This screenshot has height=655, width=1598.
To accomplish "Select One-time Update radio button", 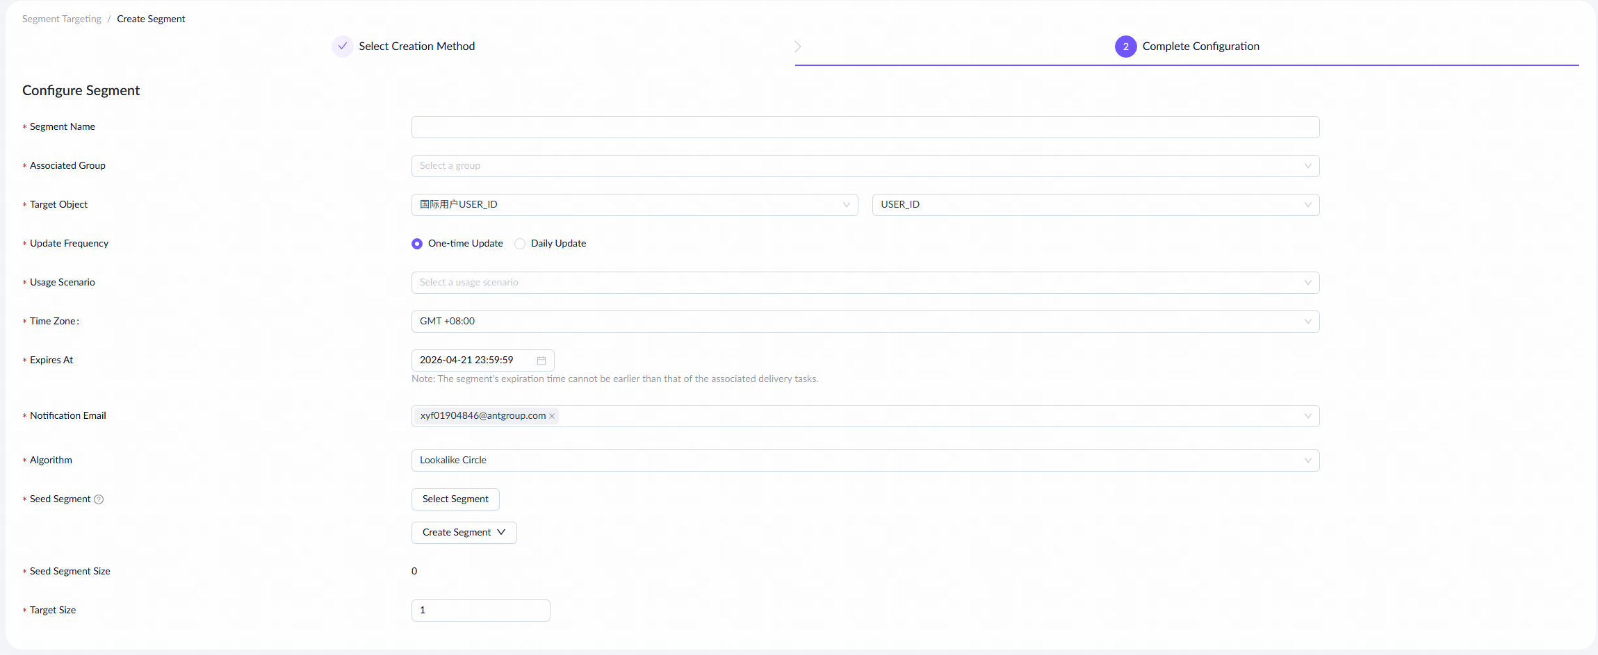I will [x=417, y=244].
